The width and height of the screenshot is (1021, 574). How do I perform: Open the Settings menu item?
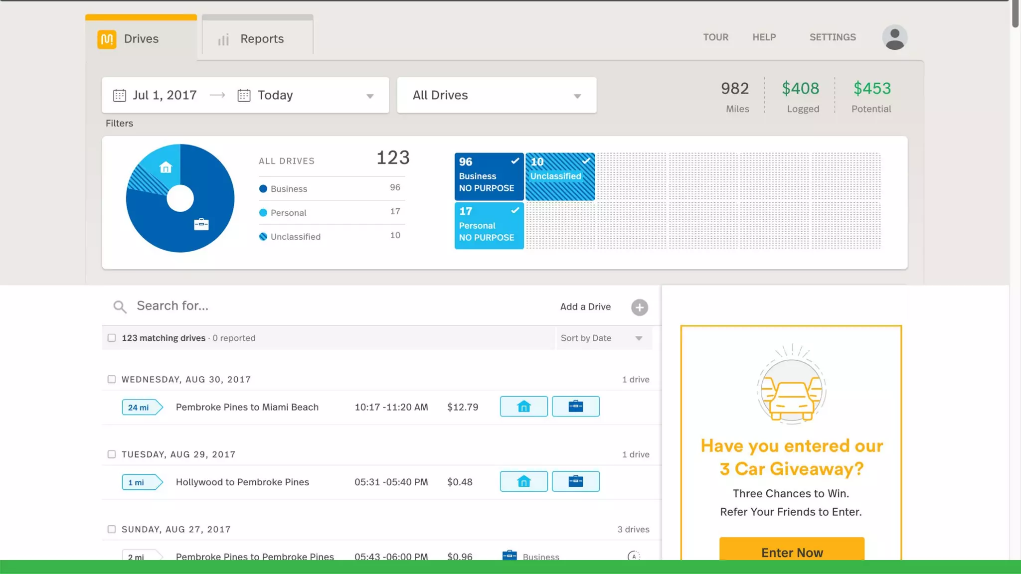tap(832, 37)
